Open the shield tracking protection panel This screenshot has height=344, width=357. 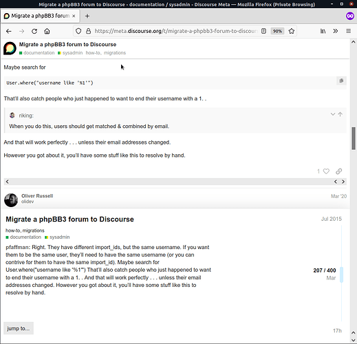[78, 31]
